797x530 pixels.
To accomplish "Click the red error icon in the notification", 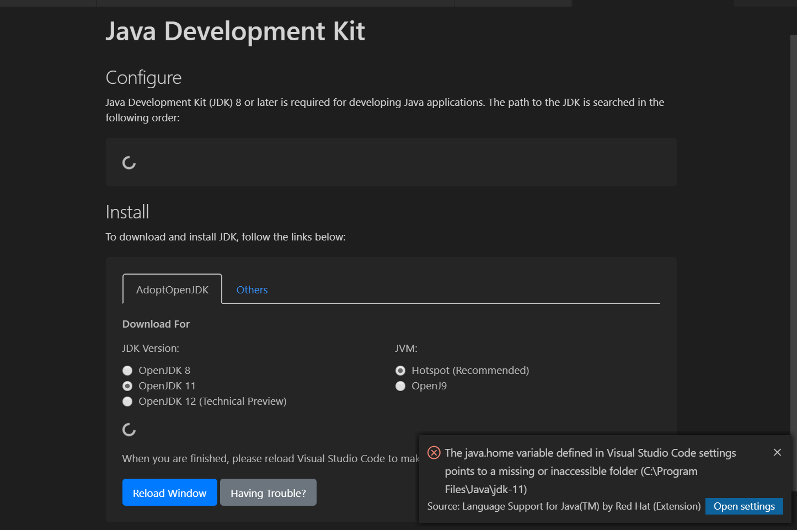I will pyautogui.click(x=434, y=452).
